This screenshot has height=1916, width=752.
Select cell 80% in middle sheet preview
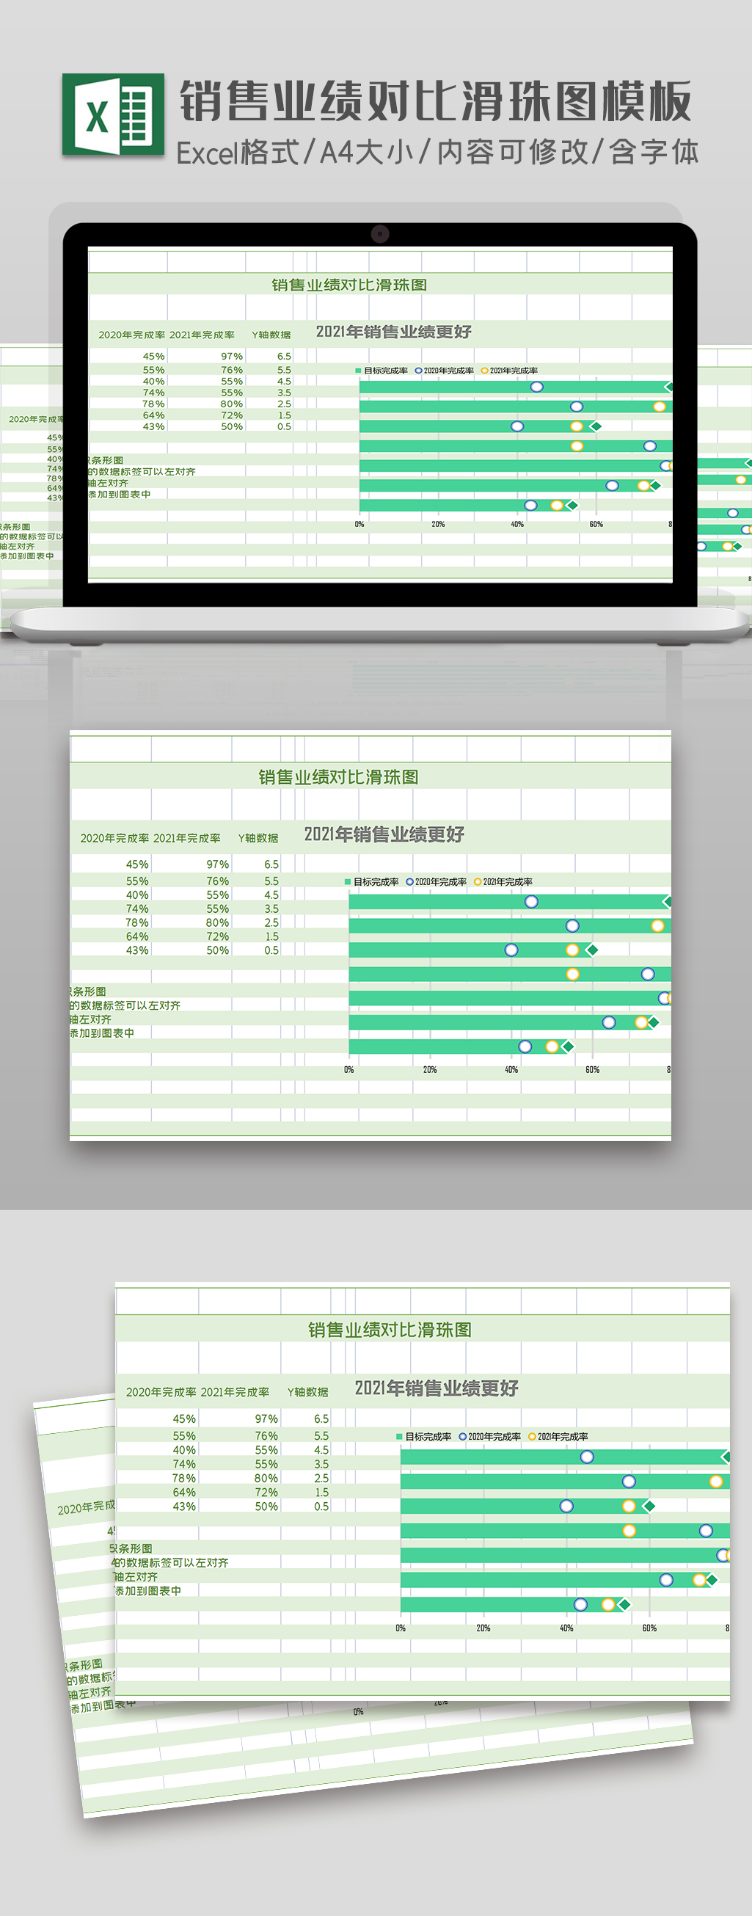click(x=217, y=922)
